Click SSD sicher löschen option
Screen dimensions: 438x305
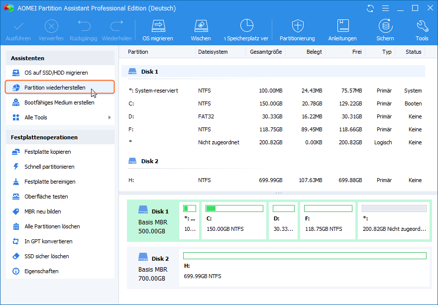pos(46,256)
